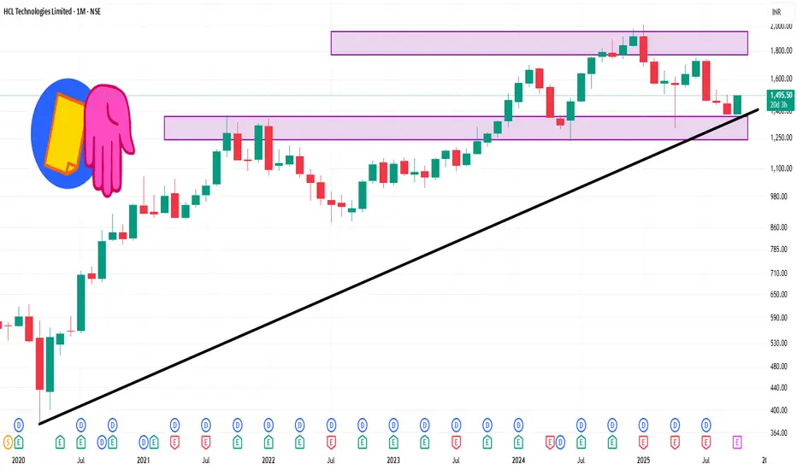Screen dimensions: 797x470
Task: Click the latest green monthly candle
Action: point(737,104)
